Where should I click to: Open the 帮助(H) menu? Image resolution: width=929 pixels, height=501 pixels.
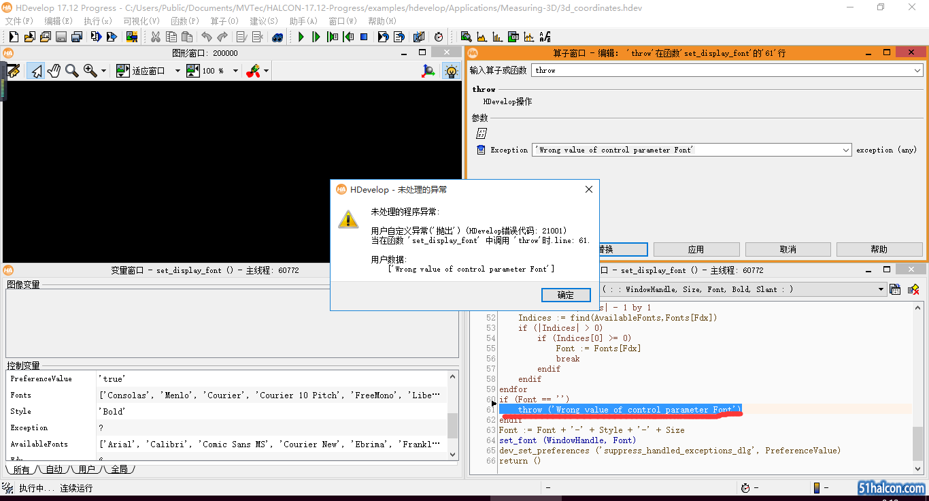tap(382, 21)
